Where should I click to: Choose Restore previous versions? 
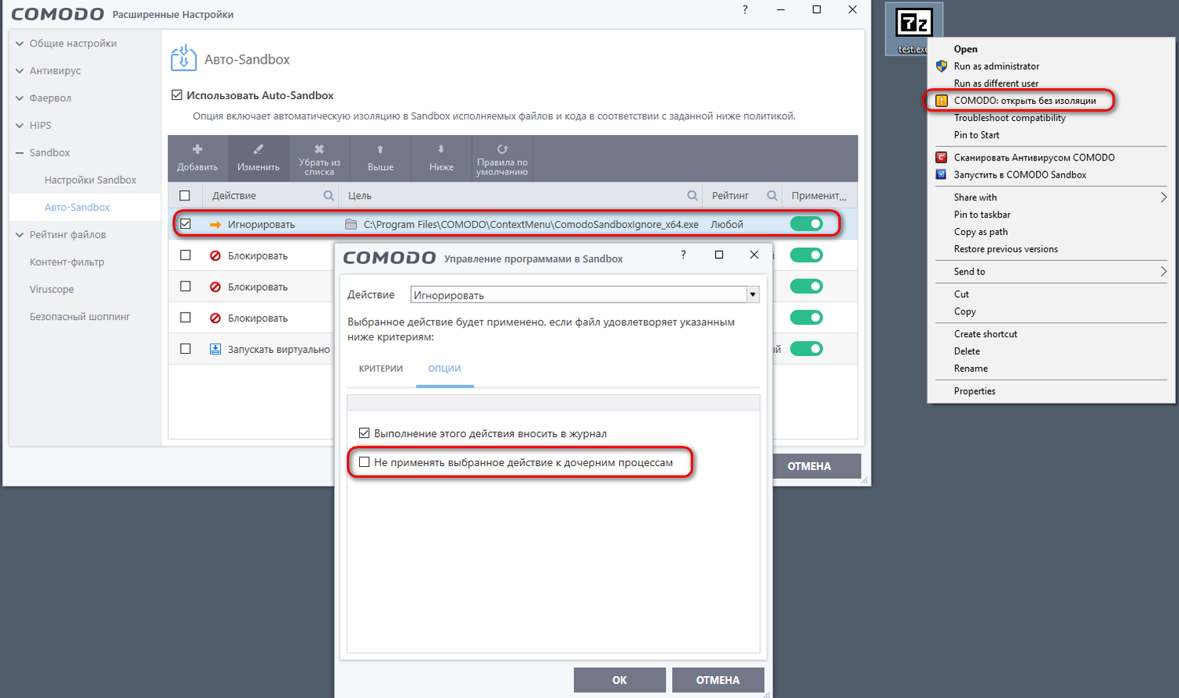[x=1006, y=249]
